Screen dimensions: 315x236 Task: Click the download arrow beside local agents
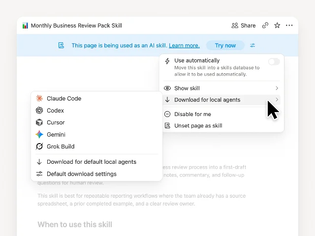pos(167,99)
